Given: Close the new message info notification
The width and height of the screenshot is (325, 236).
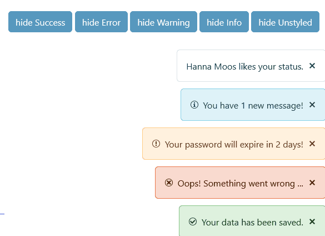Looking at the screenshot, I should pos(312,105).
